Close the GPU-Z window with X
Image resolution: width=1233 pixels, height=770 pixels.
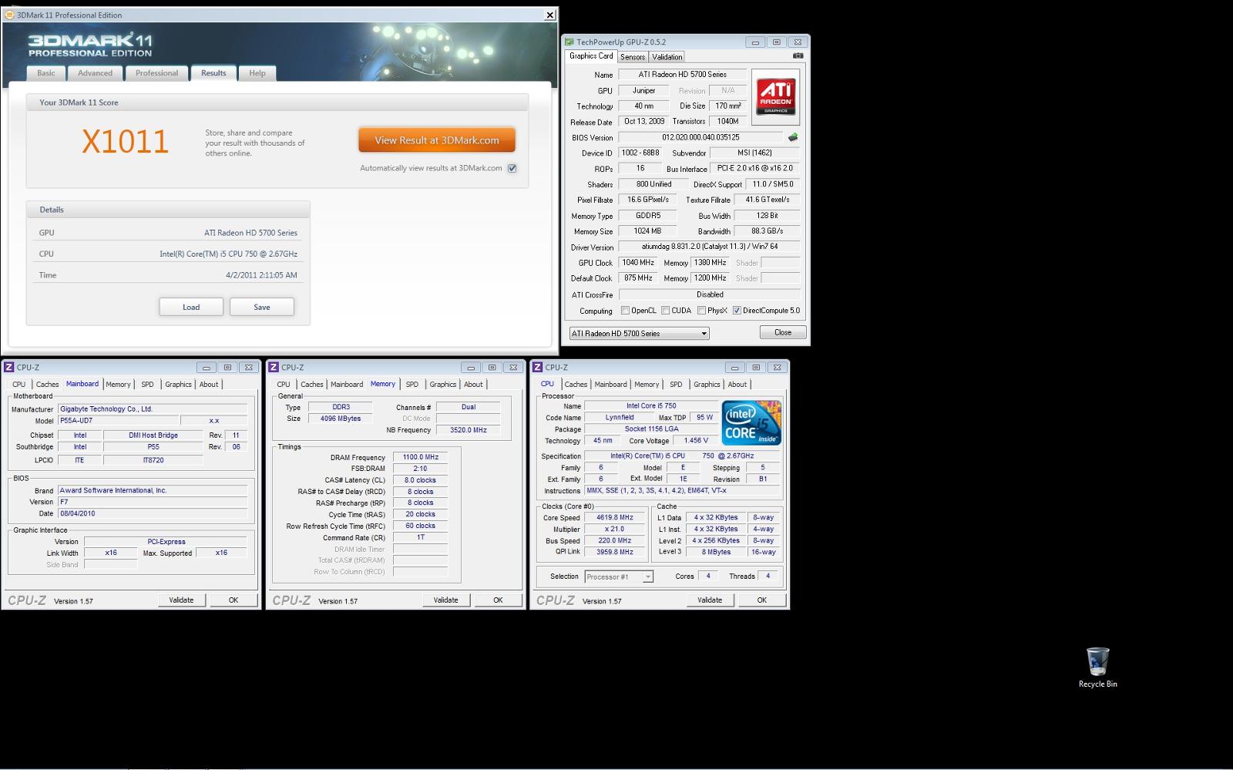[x=798, y=42]
